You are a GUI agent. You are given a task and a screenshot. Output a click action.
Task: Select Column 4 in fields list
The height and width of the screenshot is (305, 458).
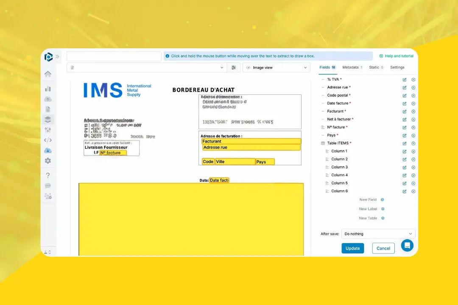tap(339, 175)
